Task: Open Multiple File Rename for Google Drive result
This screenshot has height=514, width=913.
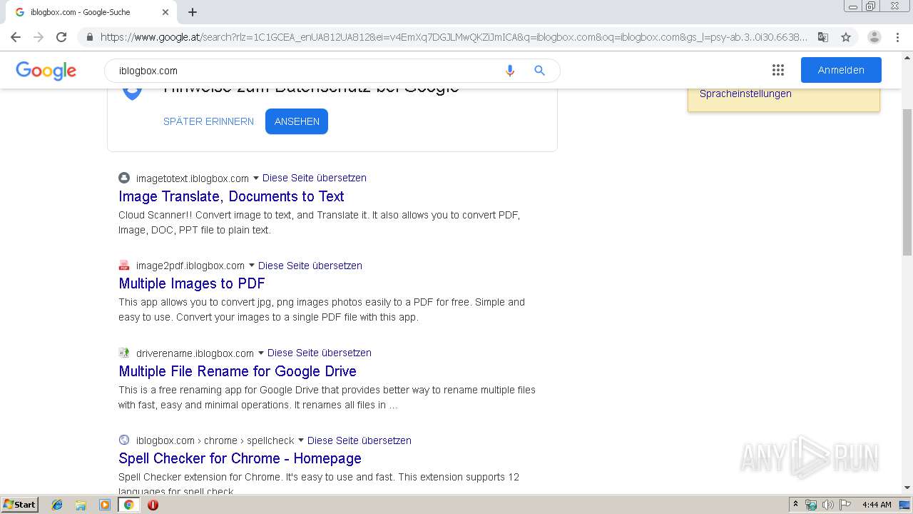Action: point(238,371)
